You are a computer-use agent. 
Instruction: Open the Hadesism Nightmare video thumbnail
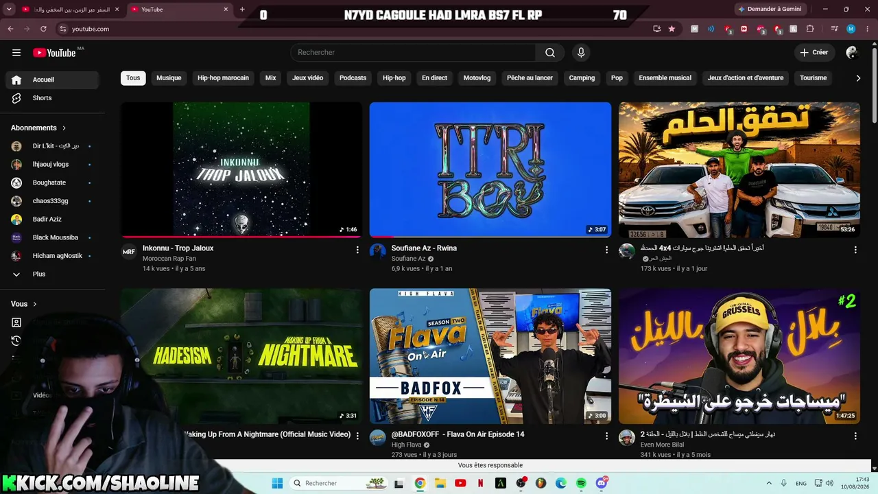click(241, 356)
